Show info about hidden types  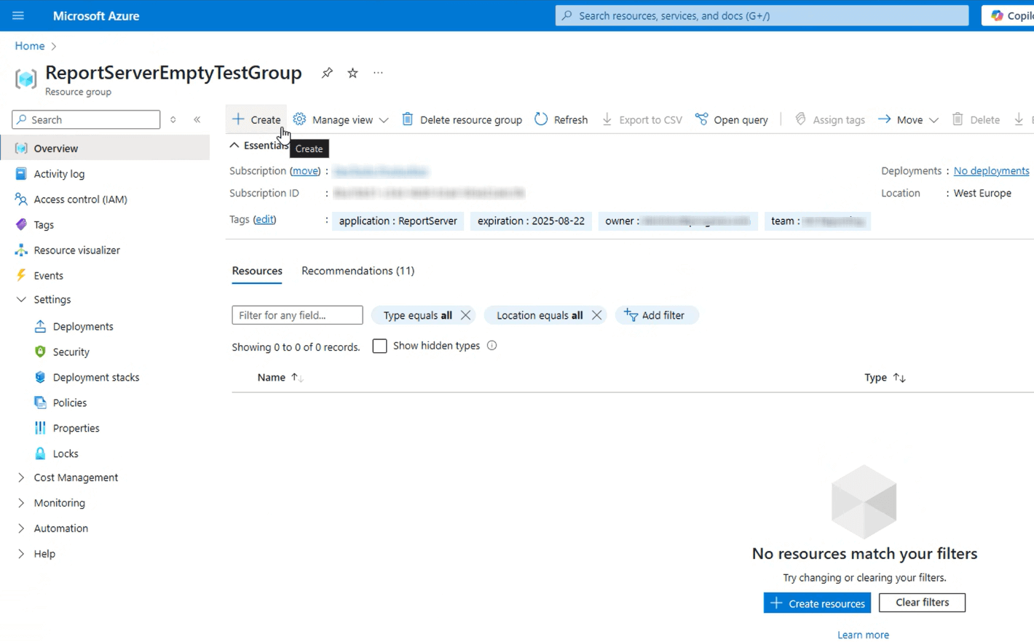[492, 346]
